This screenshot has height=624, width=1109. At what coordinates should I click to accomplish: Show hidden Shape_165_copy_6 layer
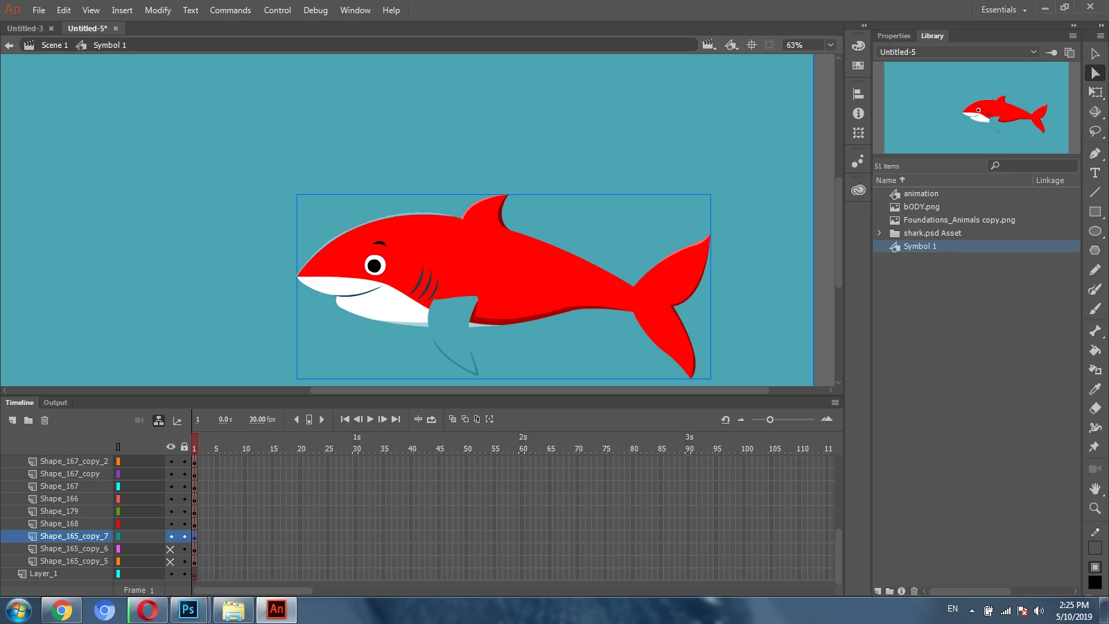(171, 549)
